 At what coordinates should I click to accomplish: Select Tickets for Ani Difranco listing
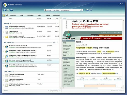pos(31,80)
